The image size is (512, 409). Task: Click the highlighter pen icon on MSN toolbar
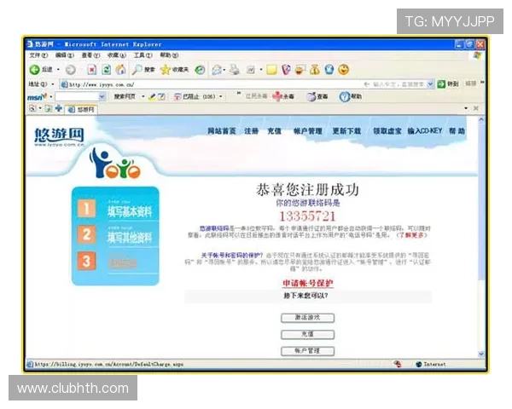152,97
